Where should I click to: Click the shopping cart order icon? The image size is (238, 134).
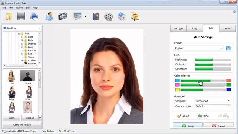tap(135, 16)
